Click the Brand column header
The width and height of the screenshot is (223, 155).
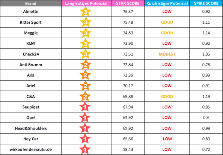click(31, 3)
